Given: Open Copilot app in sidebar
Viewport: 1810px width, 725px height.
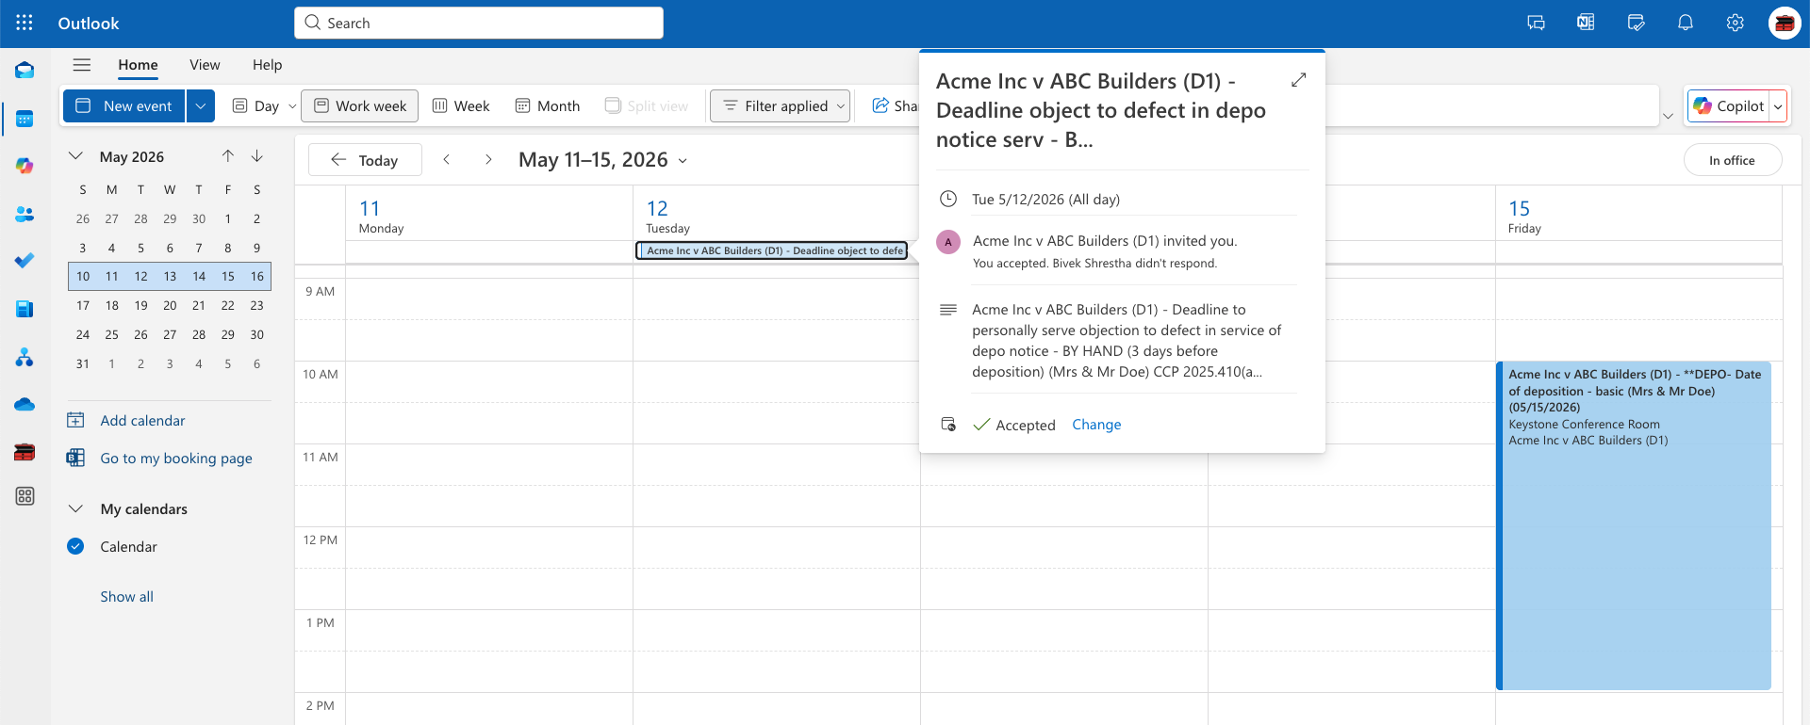Looking at the screenshot, I should tap(25, 166).
